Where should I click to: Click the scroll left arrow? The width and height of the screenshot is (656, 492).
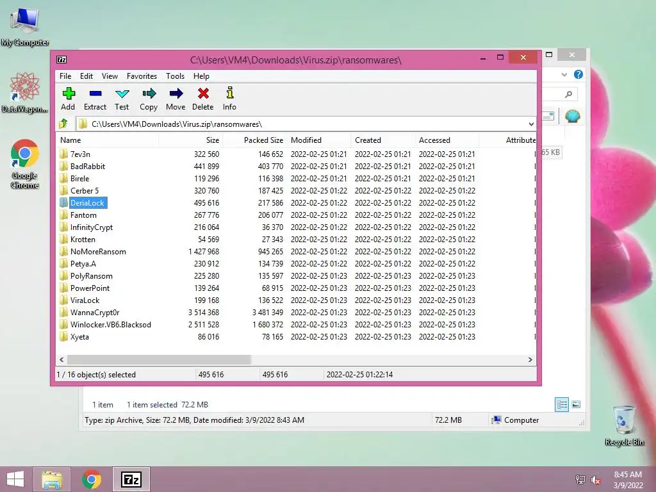click(x=61, y=360)
